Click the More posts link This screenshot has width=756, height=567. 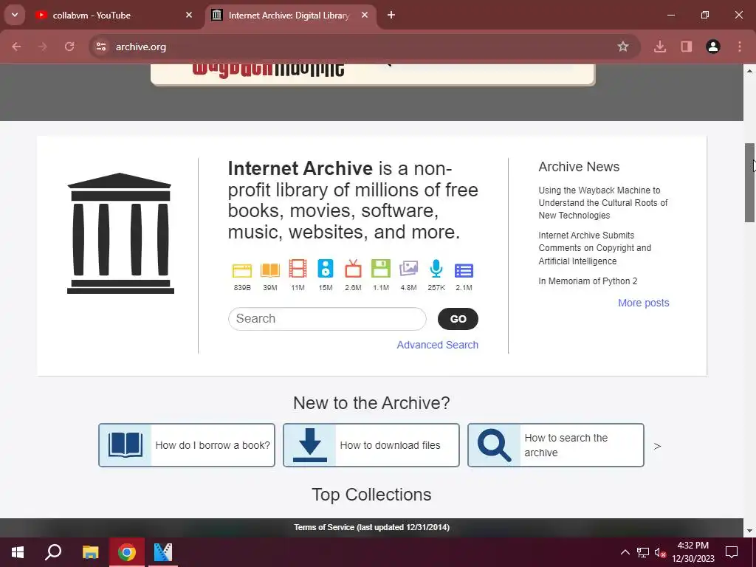[644, 303]
